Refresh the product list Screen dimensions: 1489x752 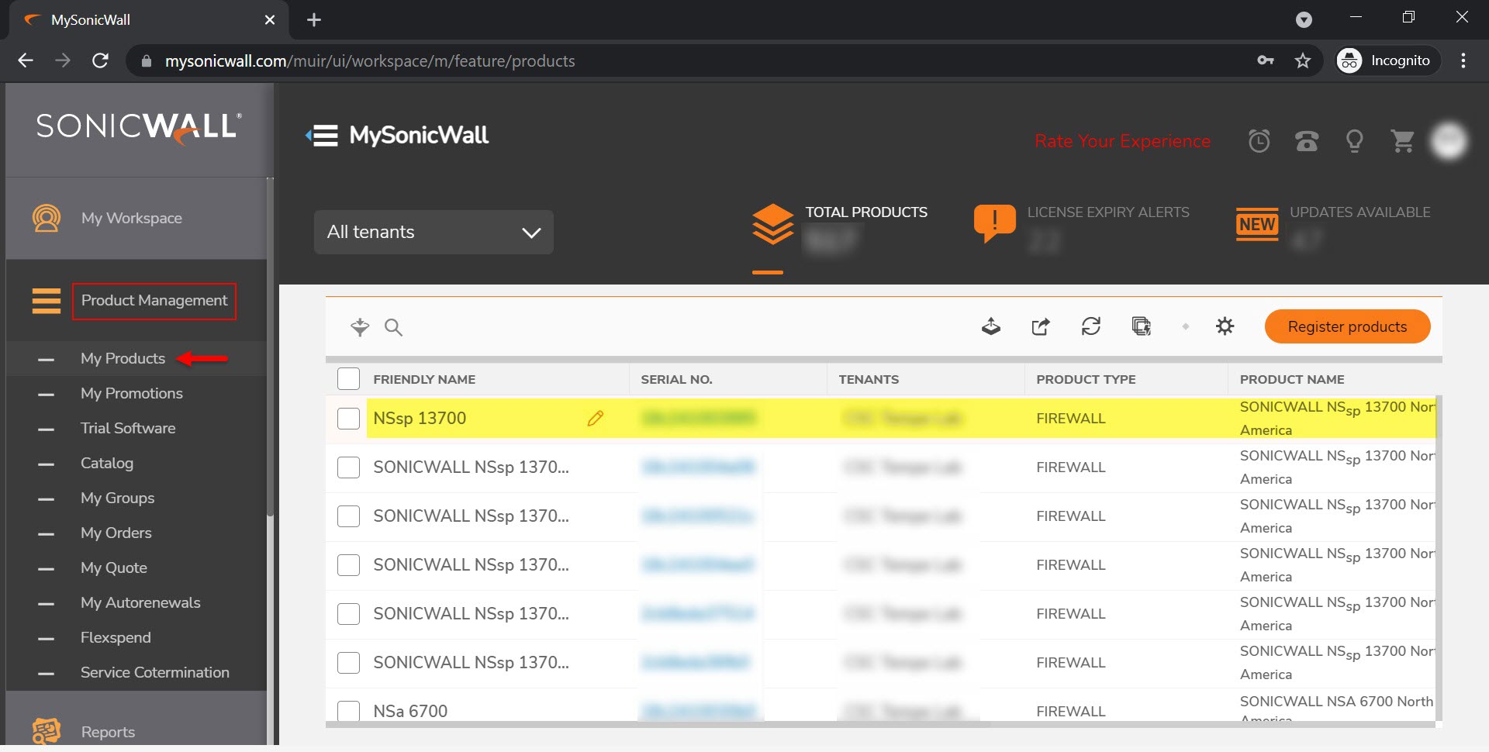pyautogui.click(x=1091, y=326)
